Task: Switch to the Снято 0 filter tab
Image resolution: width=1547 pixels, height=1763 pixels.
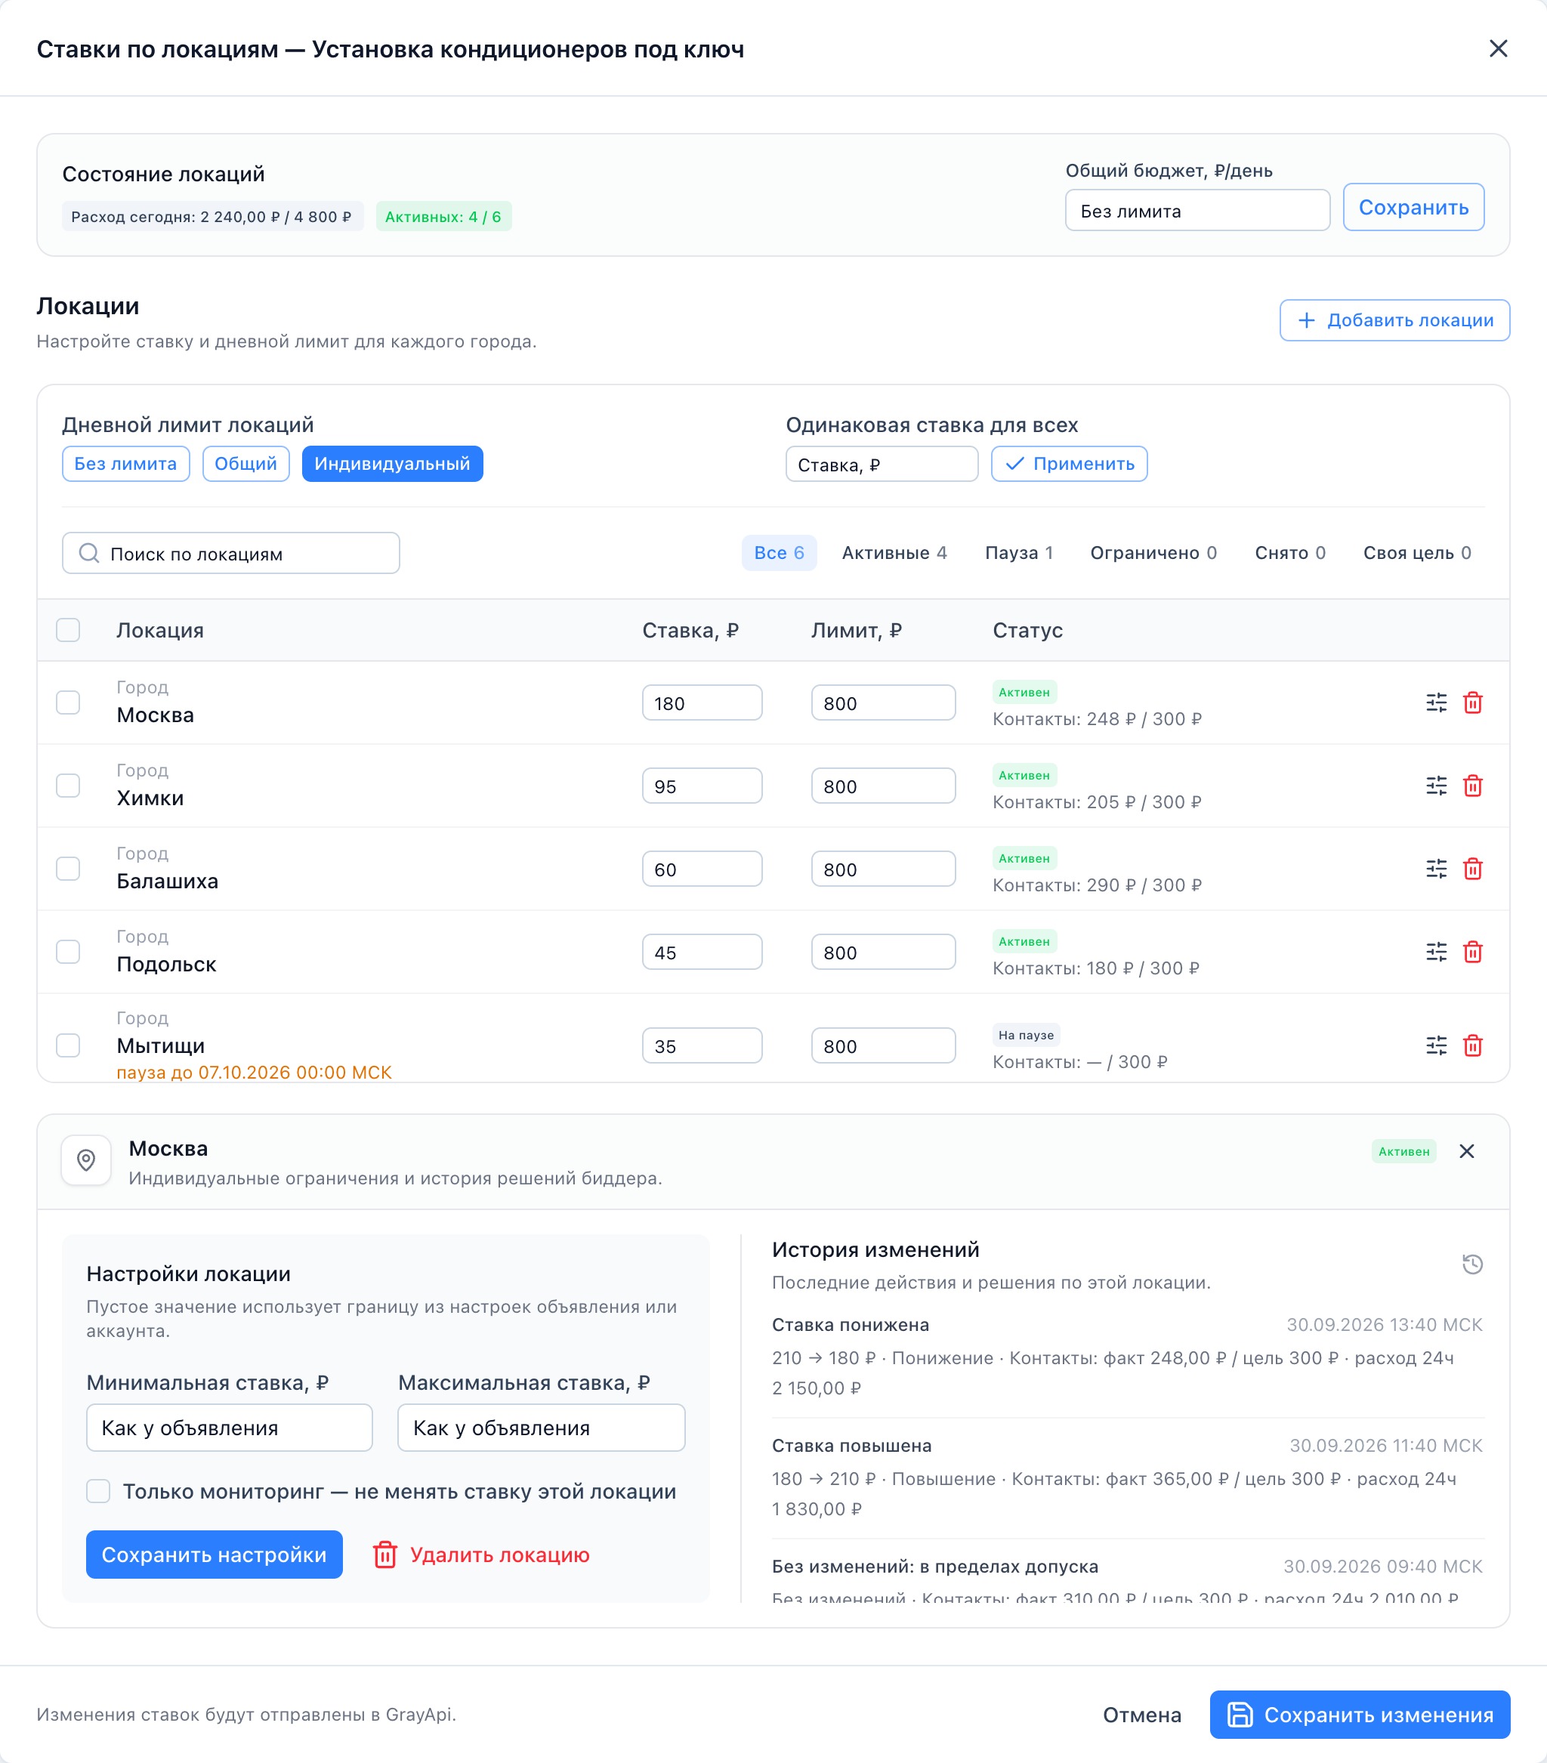Action: pyautogui.click(x=1290, y=553)
